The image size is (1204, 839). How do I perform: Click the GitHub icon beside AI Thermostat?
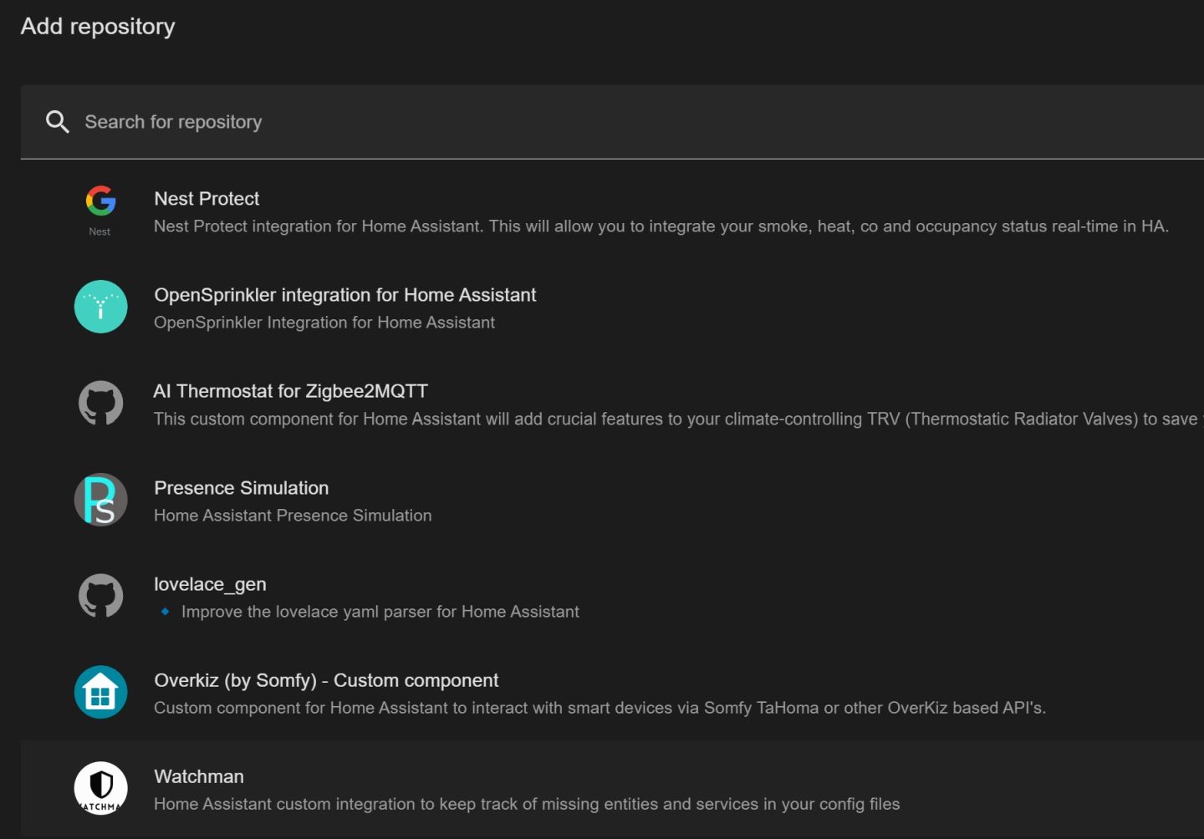coord(100,403)
